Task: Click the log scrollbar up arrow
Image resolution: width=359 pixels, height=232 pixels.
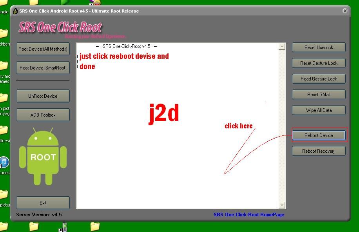Action: pos(282,47)
